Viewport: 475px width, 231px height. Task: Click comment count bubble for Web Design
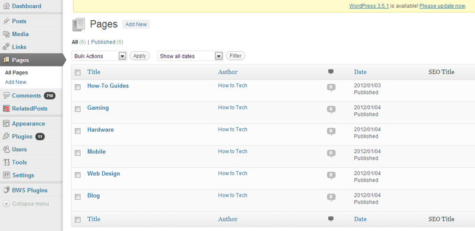tap(331, 176)
